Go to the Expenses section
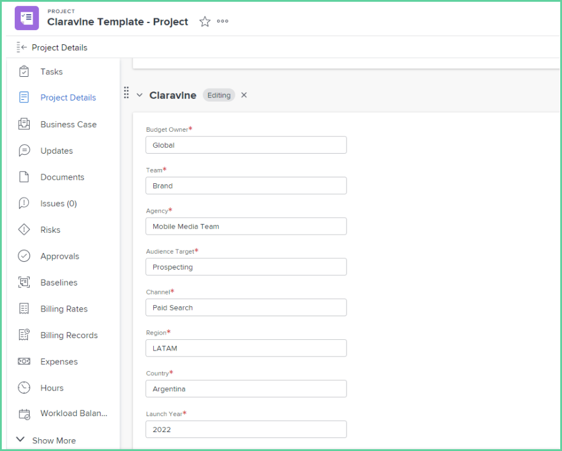 [59, 362]
